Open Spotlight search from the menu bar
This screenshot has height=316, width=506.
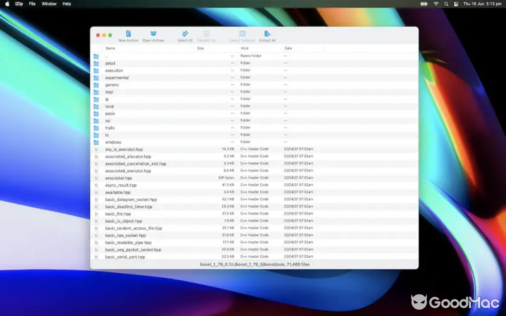tap(446, 4)
